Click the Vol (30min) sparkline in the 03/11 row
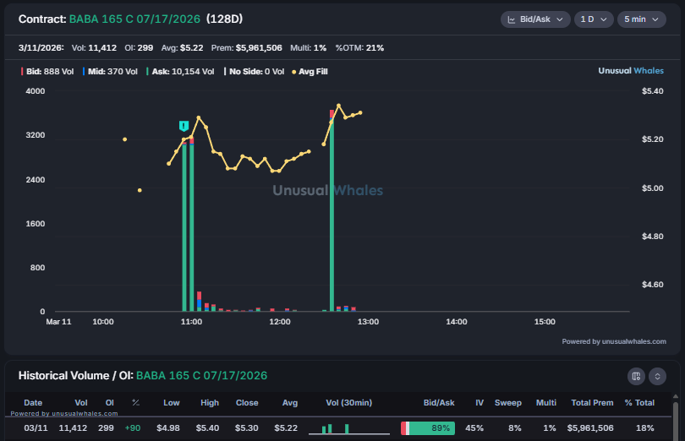Viewport: 685px width, 441px height. point(342,428)
